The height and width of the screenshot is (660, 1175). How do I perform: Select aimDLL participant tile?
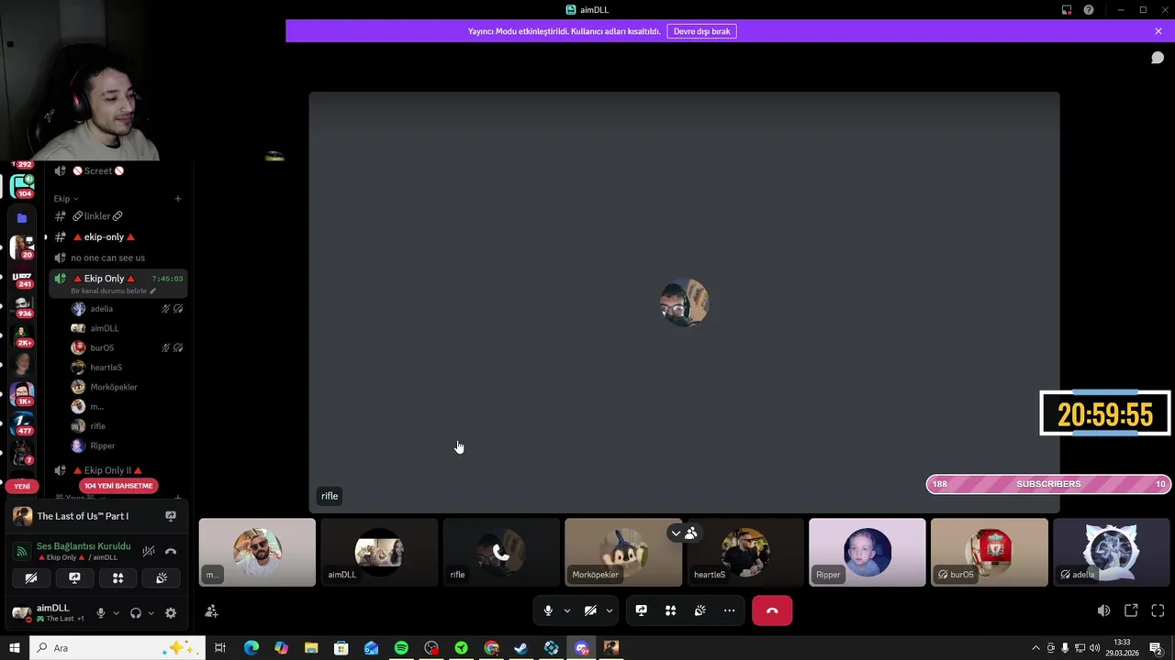379,552
